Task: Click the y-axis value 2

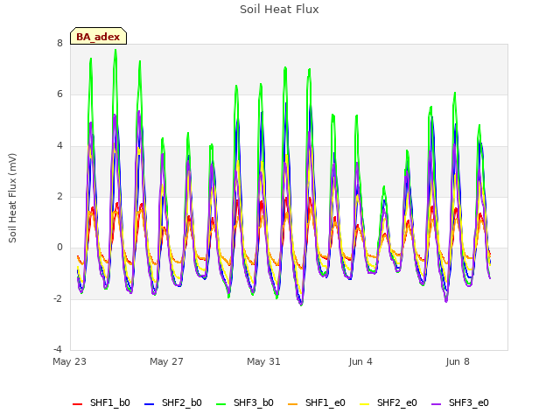Action: coord(59,196)
